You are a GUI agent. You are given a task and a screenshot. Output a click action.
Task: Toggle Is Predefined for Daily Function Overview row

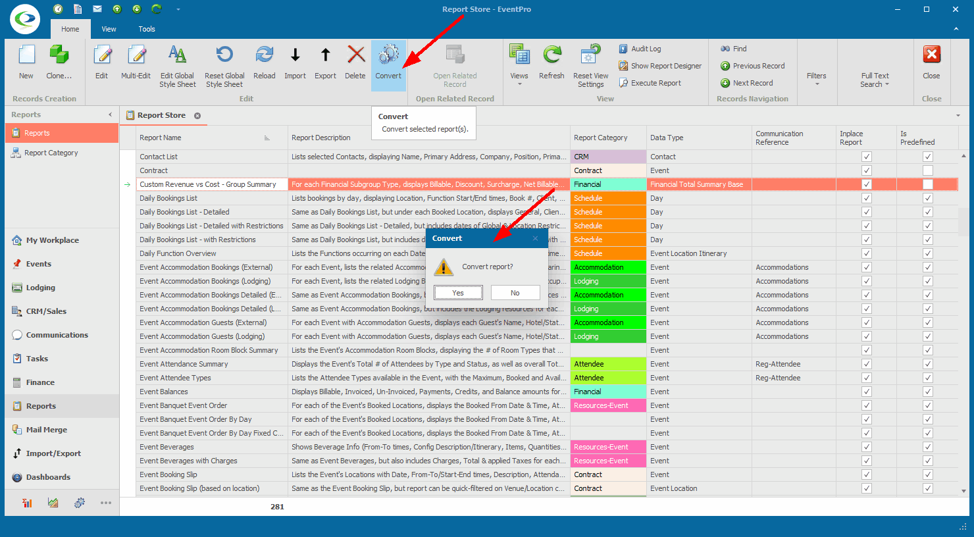tap(927, 253)
